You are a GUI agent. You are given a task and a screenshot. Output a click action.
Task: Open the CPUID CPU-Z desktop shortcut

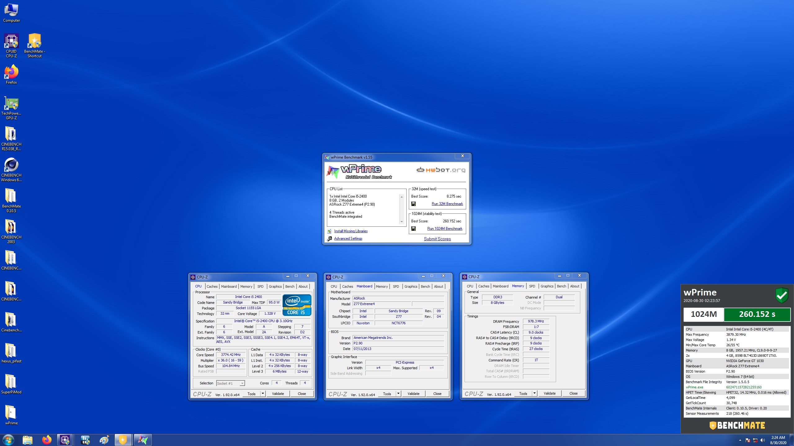(x=11, y=46)
